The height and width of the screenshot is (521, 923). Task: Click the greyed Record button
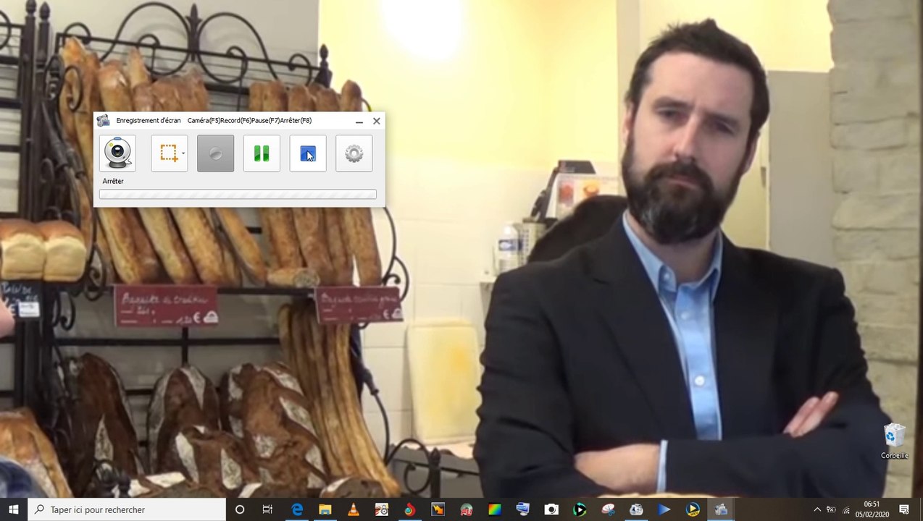[215, 153]
